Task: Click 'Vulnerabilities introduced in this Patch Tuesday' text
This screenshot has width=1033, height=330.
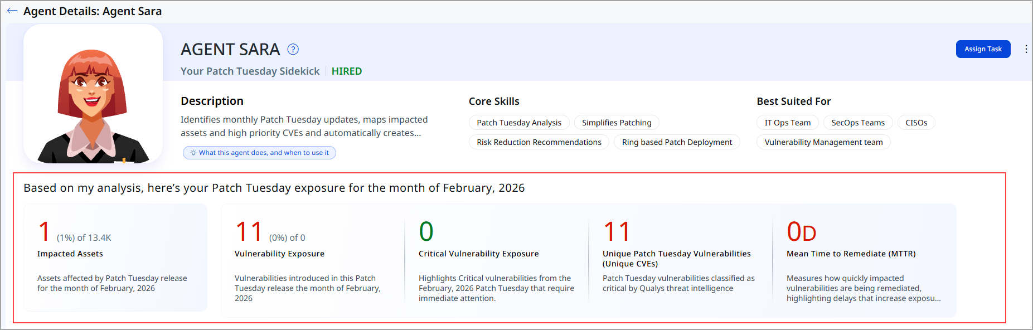Action: (x=308, y=288)
